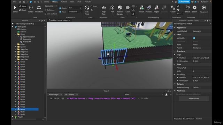Open the Material Manager
223x125 pixels.
tap(120, 10)
